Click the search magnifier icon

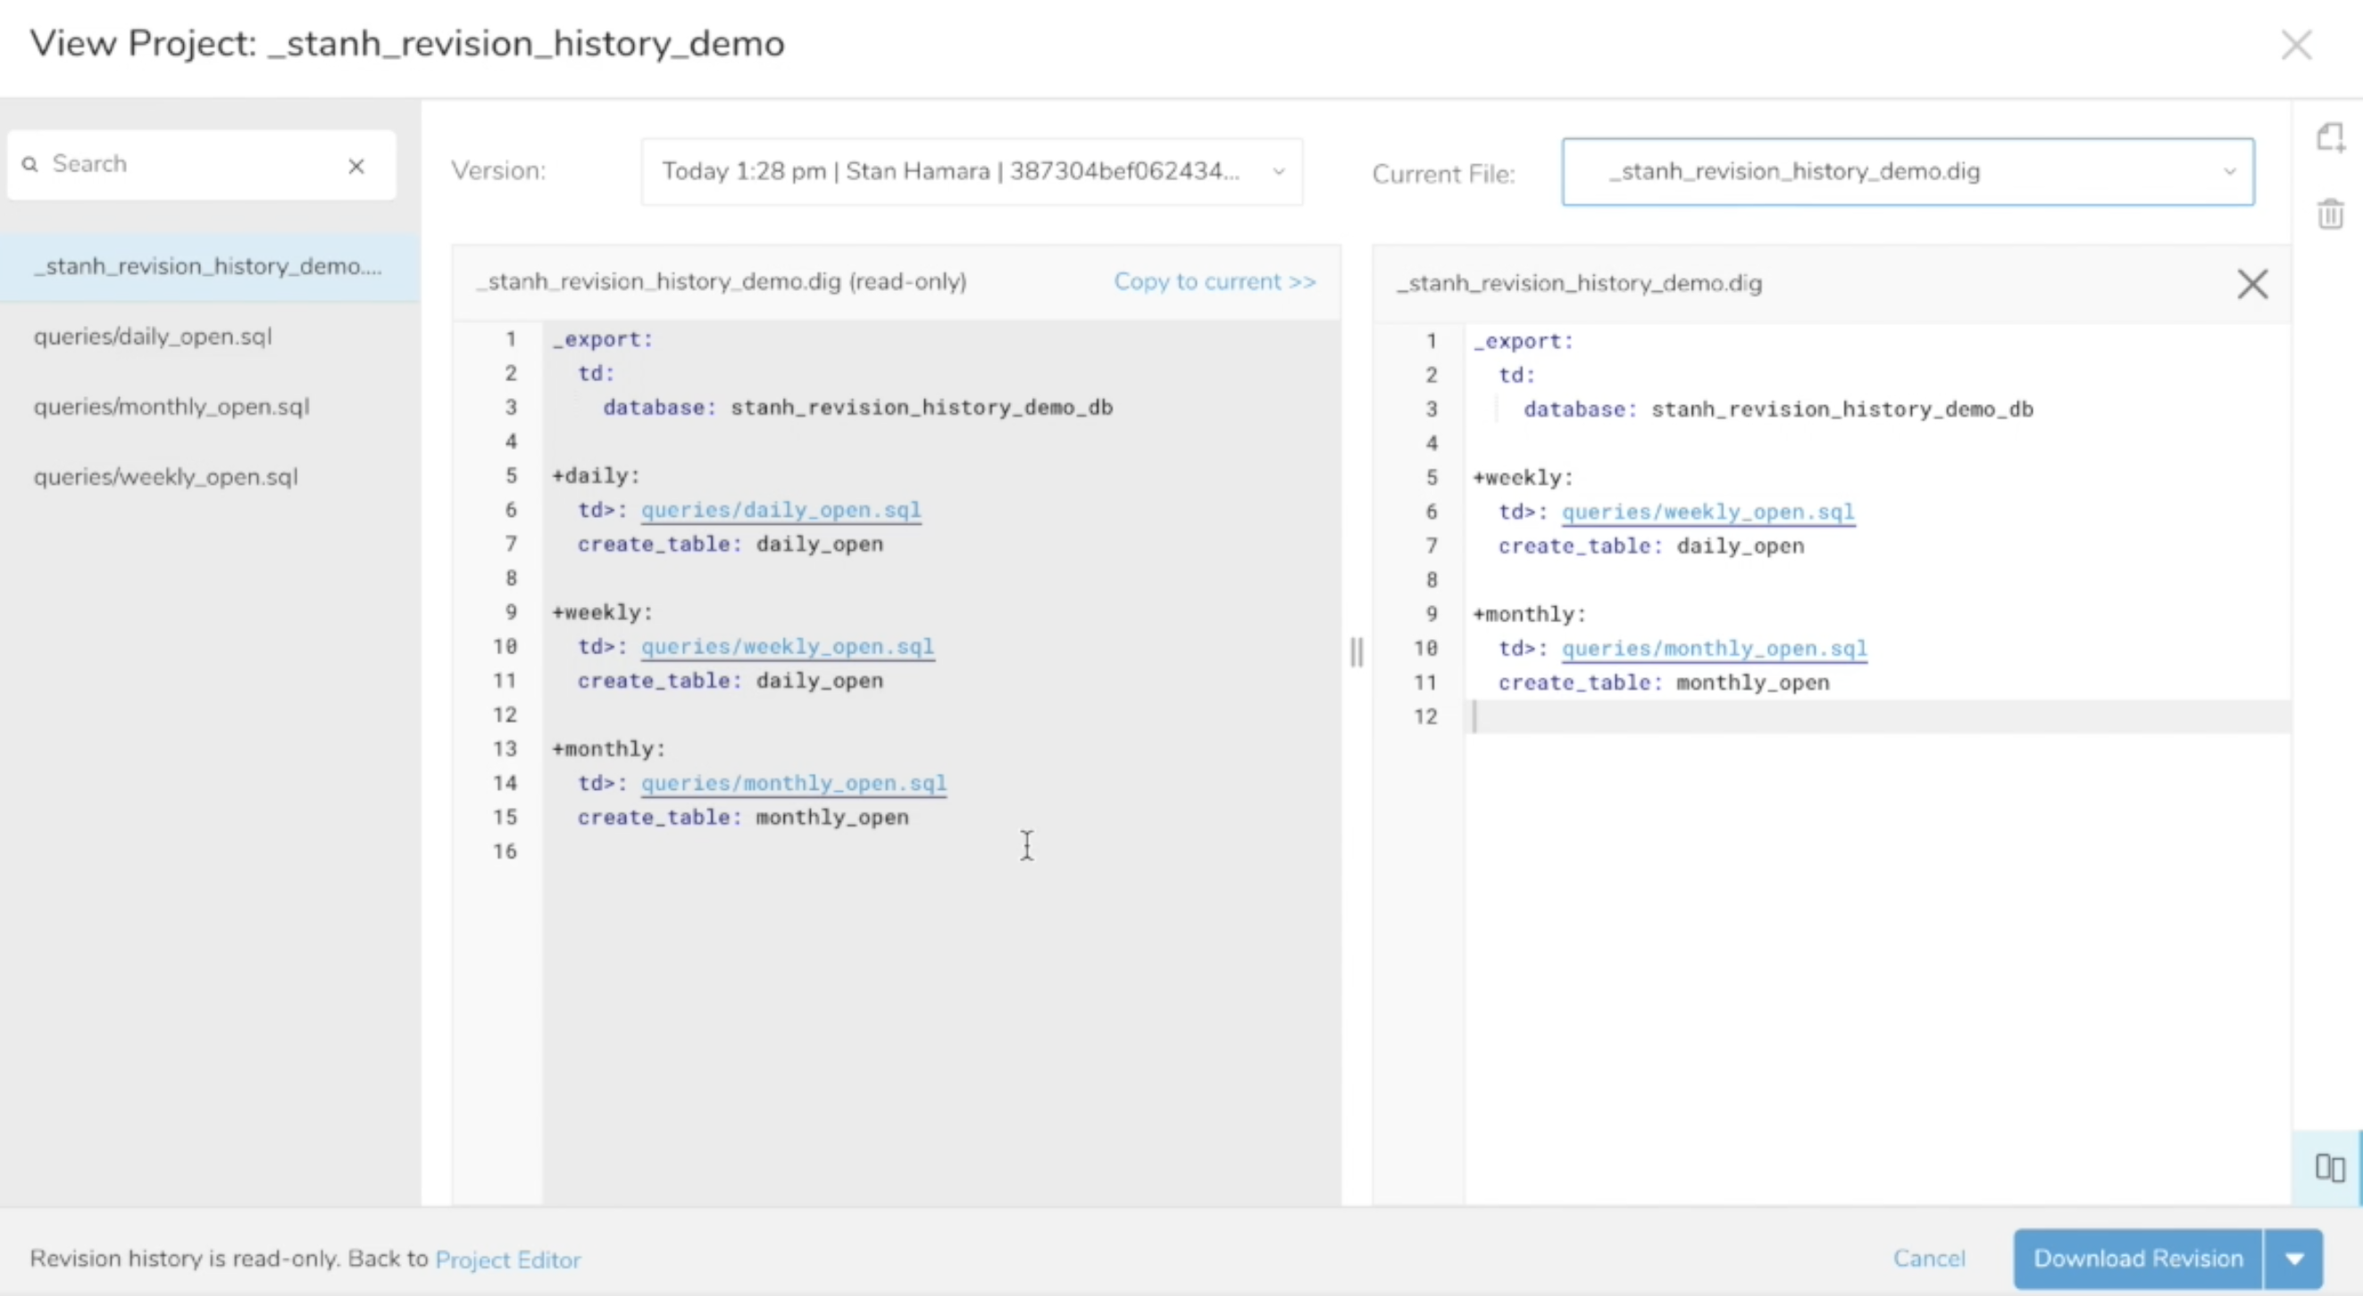point(30,164)
